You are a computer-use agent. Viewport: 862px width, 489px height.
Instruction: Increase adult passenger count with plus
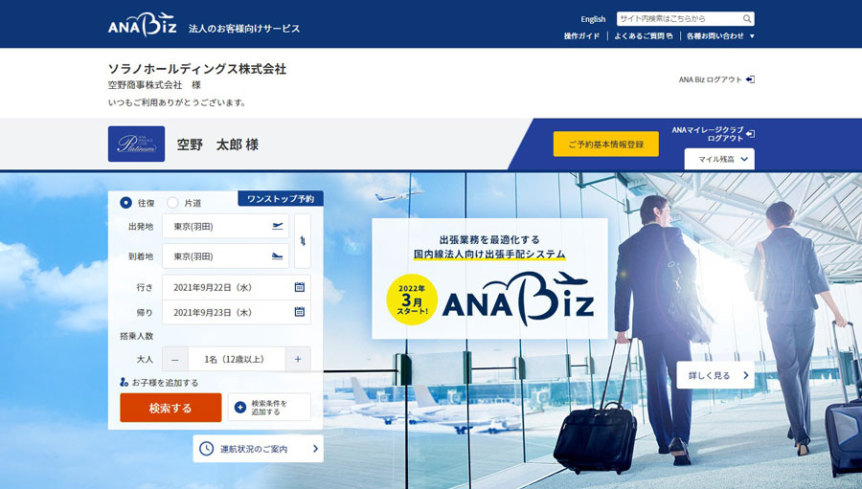(x=298, y=359)
